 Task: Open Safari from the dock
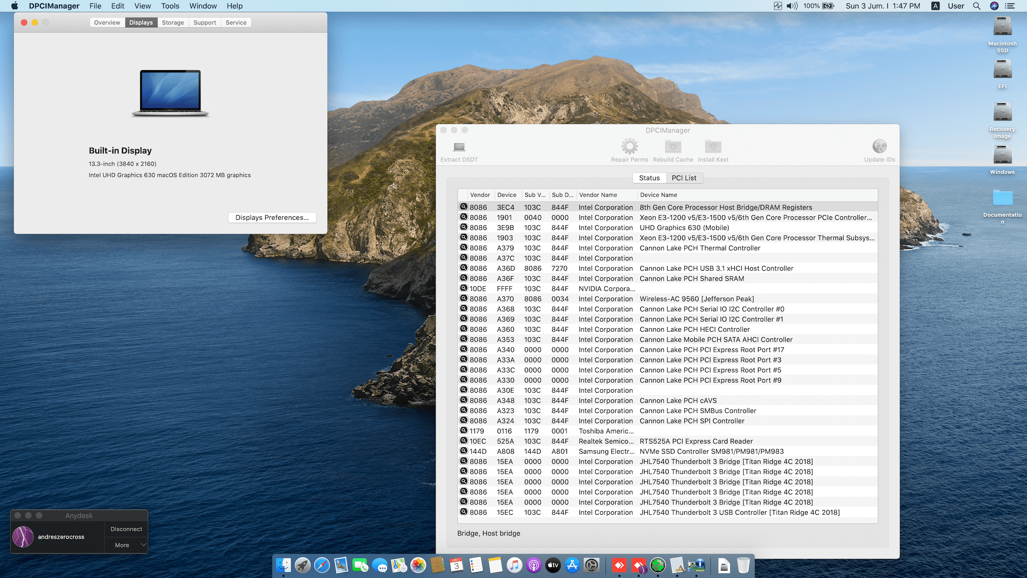321,565
